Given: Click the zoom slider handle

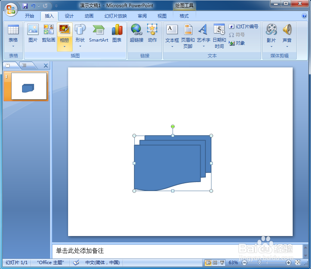Looking at the screenshot, I should click(x=259, y=263).
